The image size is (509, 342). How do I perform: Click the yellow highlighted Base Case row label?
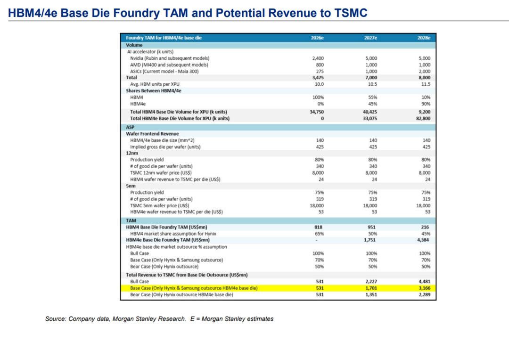pos(194,288)
